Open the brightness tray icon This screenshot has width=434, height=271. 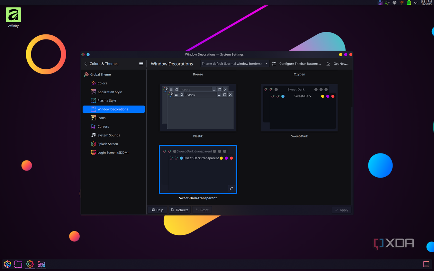[x=394, y=3]
